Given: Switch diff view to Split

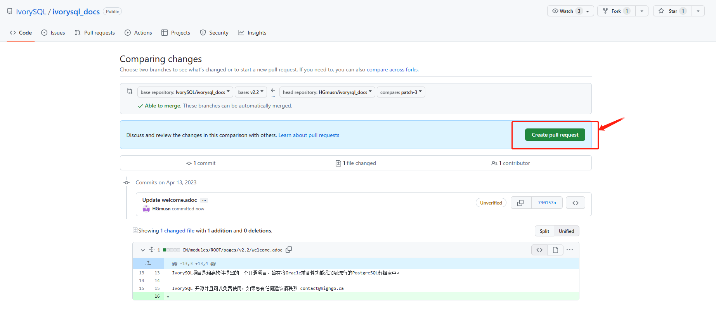Looking at the screenshot, I should point(544,231).
